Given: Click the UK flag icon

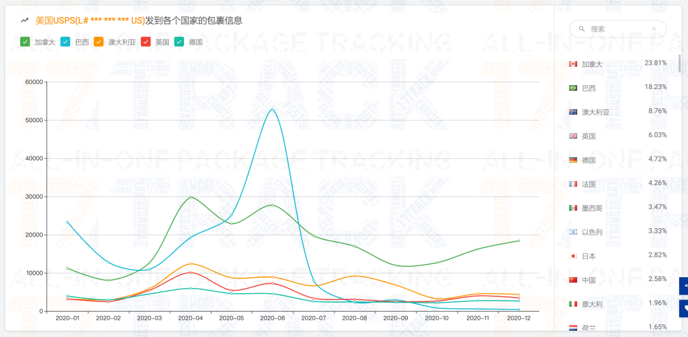Looking at the screenshot, I should 573,136.
